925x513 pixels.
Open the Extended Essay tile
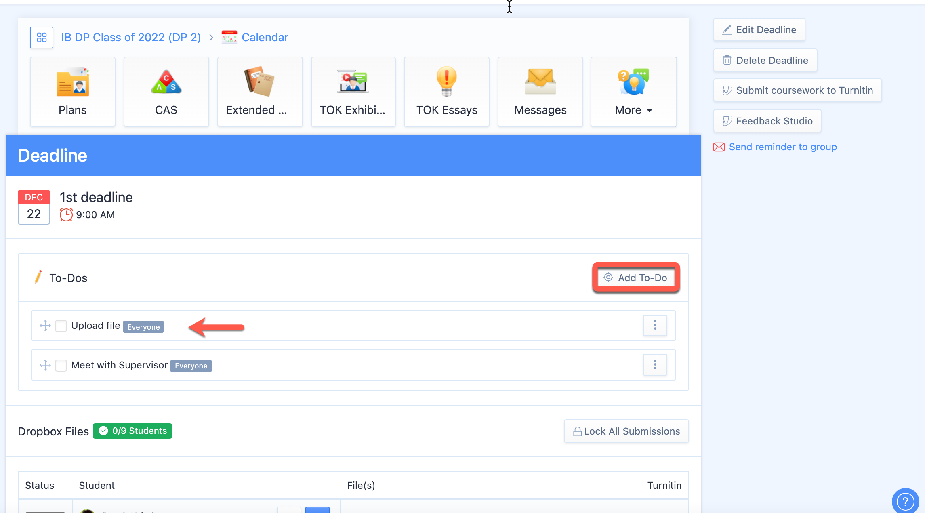260,92
